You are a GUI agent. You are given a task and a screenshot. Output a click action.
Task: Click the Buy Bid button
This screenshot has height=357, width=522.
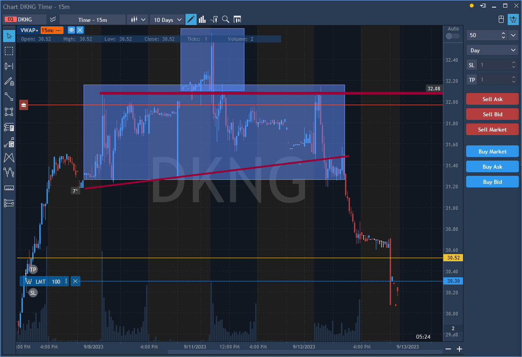[x=493, y=182]
